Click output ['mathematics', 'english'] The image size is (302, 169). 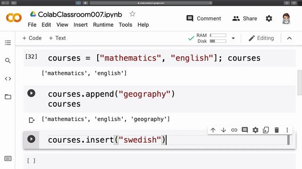point(84,73)
